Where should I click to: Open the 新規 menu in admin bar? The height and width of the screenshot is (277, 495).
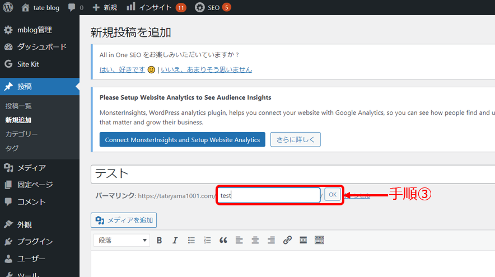(x=105, y=8)
